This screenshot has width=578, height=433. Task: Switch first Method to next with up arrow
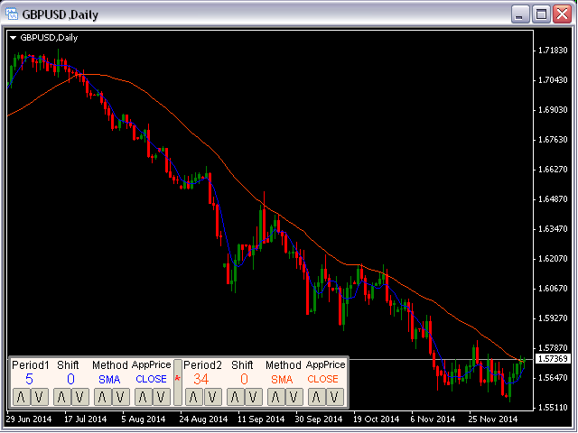[100, 397]
